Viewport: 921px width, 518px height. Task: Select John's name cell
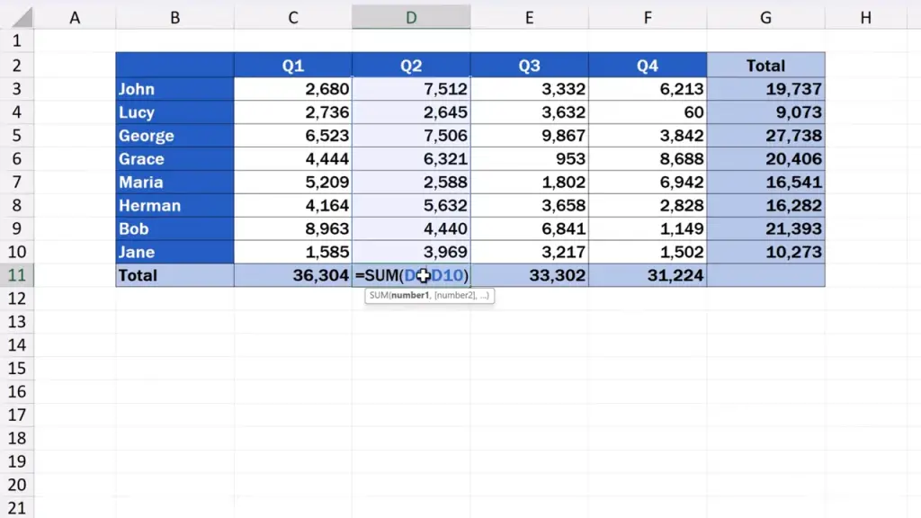coord(174,89)
